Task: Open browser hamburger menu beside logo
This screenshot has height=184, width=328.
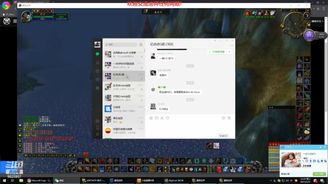Action: point(15,21)
